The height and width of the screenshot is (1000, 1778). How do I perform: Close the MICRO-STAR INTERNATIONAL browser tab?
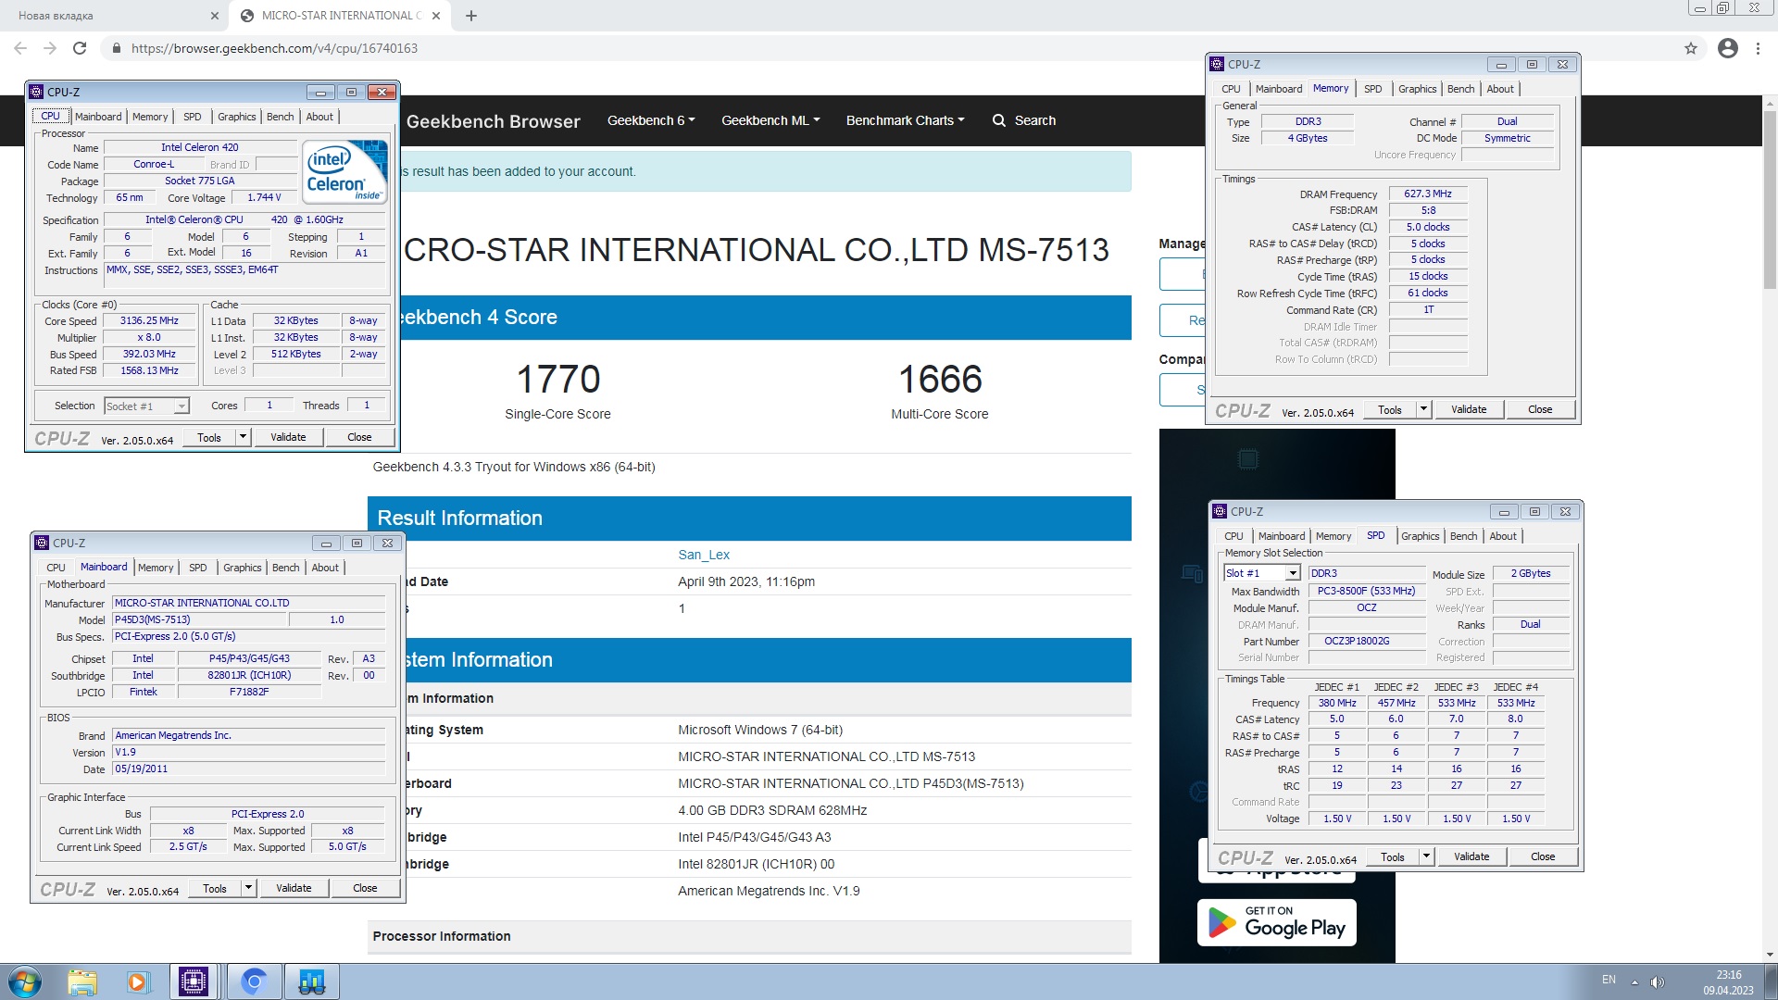(436, 16)
